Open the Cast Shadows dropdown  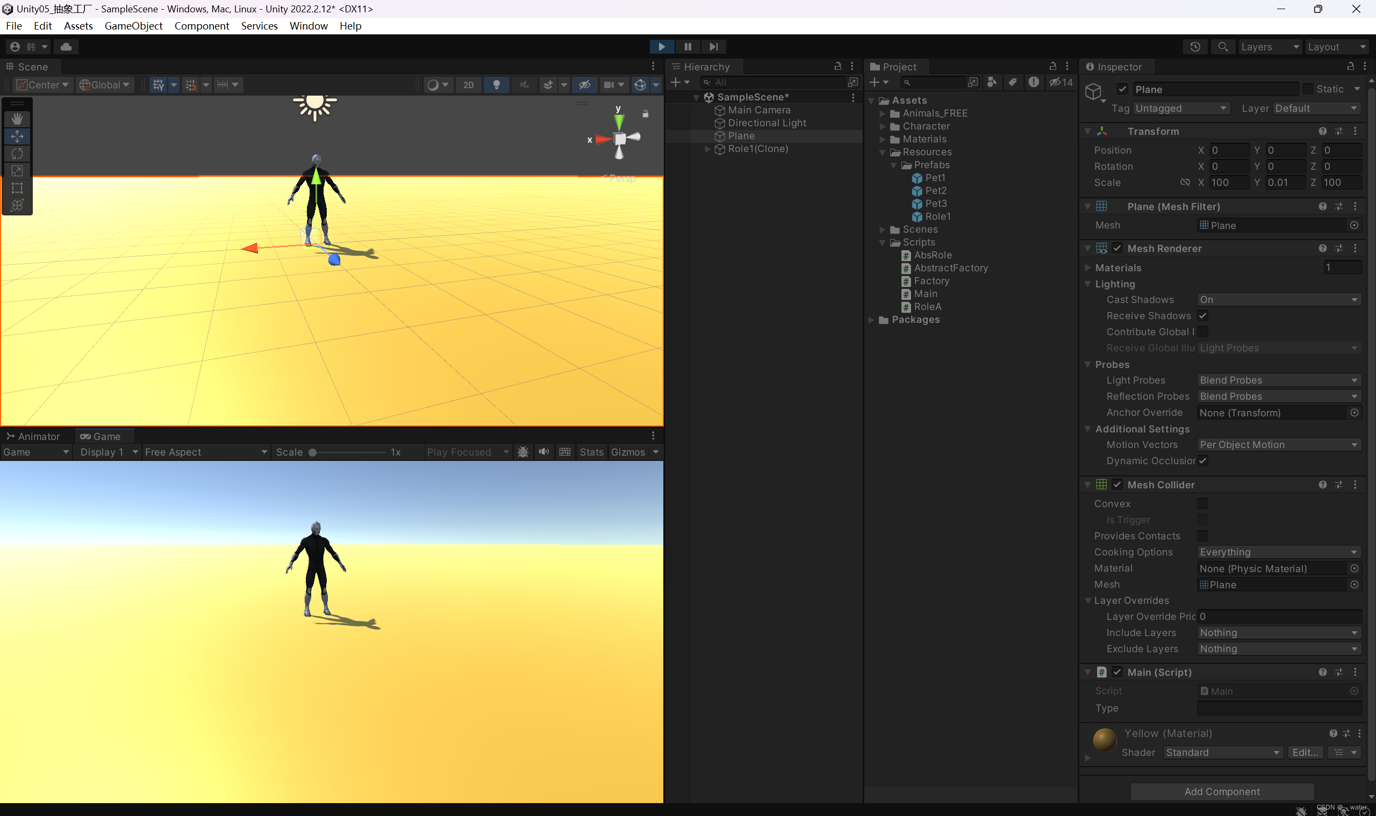point(1278,299)
